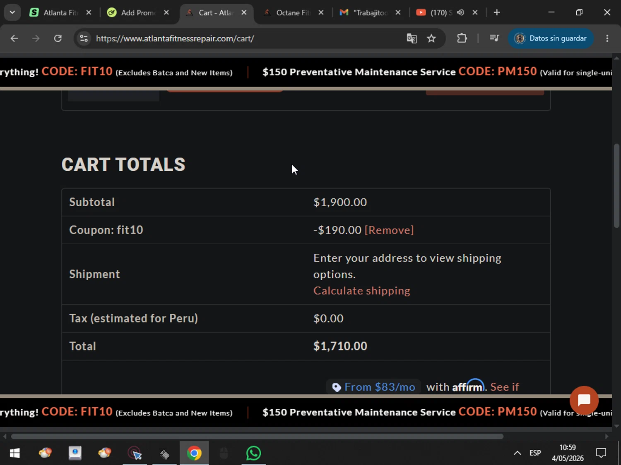This screenshot has width=621, height=465.
Task: View site information icon in address bar
Action: pyautogui.click(x=84, y=38)
